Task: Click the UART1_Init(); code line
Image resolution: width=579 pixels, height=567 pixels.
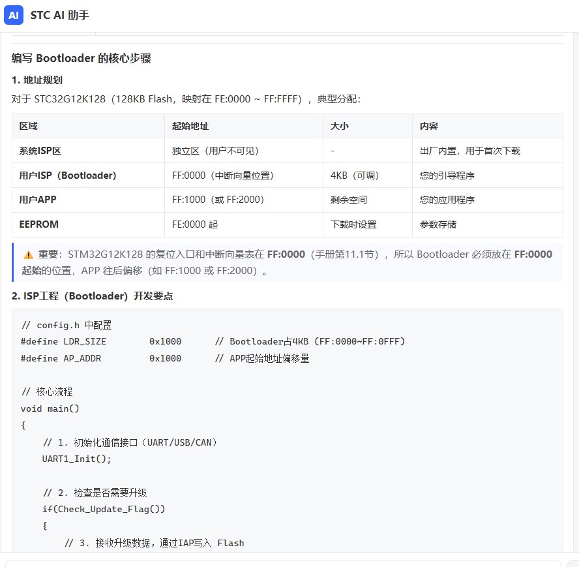Action: click(x=76, y=459)
